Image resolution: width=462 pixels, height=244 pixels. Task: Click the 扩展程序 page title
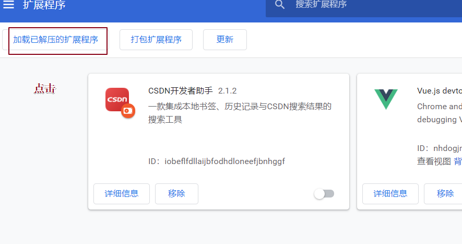[x=44, y=5]
